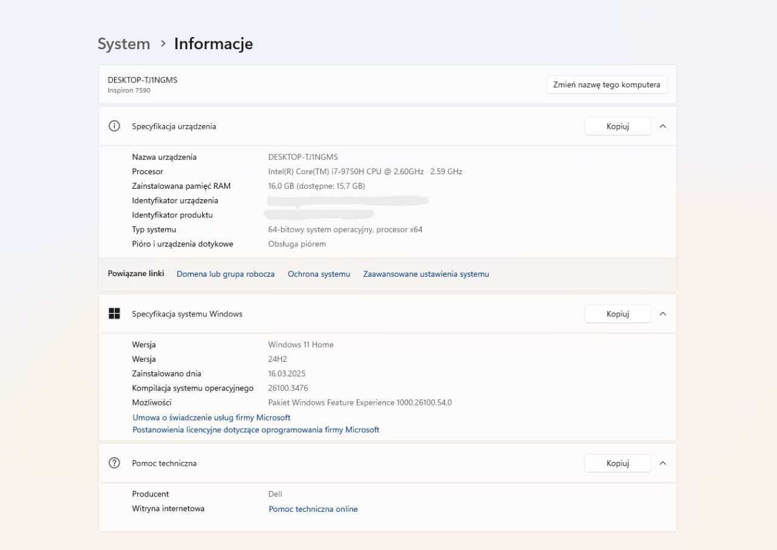Image resolution: width=777 pixels, height=550 pixels.
Task: Click the Witryna internetowa label
Action: coord(168,509)
